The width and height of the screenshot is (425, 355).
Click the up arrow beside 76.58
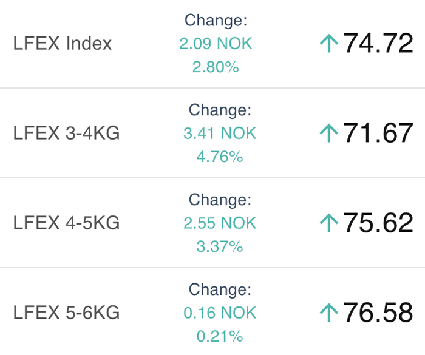pos(329,312)
